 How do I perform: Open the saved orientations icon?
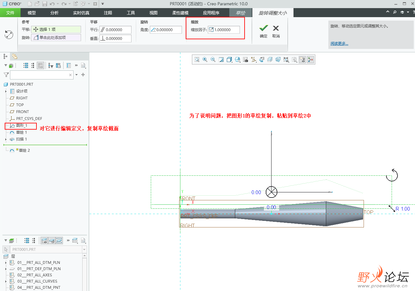[237, 60]
